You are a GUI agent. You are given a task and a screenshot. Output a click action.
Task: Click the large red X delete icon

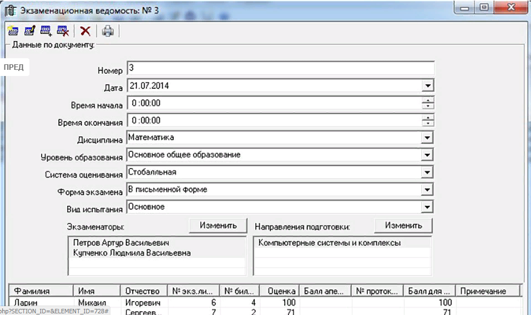pos(85,31)
